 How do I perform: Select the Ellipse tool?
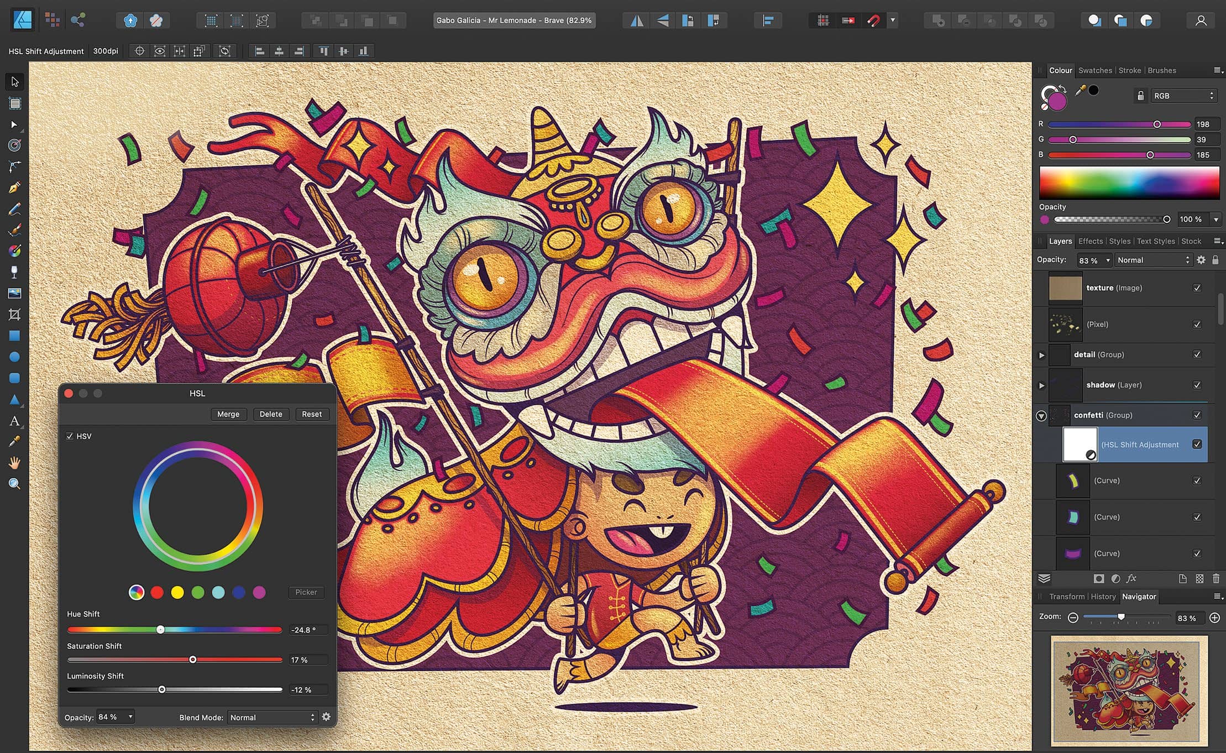pyautogui.click(x=14, y=357)
